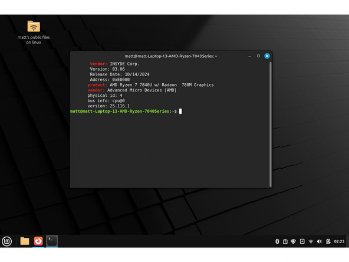Launch the Files manager from the panel

25,241
